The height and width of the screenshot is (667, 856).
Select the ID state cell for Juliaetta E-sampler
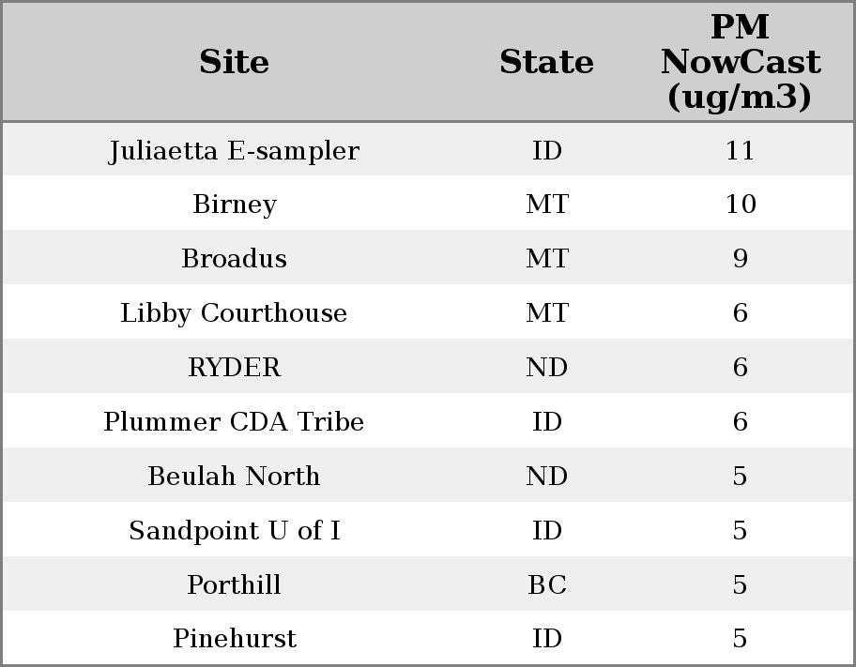546,151
